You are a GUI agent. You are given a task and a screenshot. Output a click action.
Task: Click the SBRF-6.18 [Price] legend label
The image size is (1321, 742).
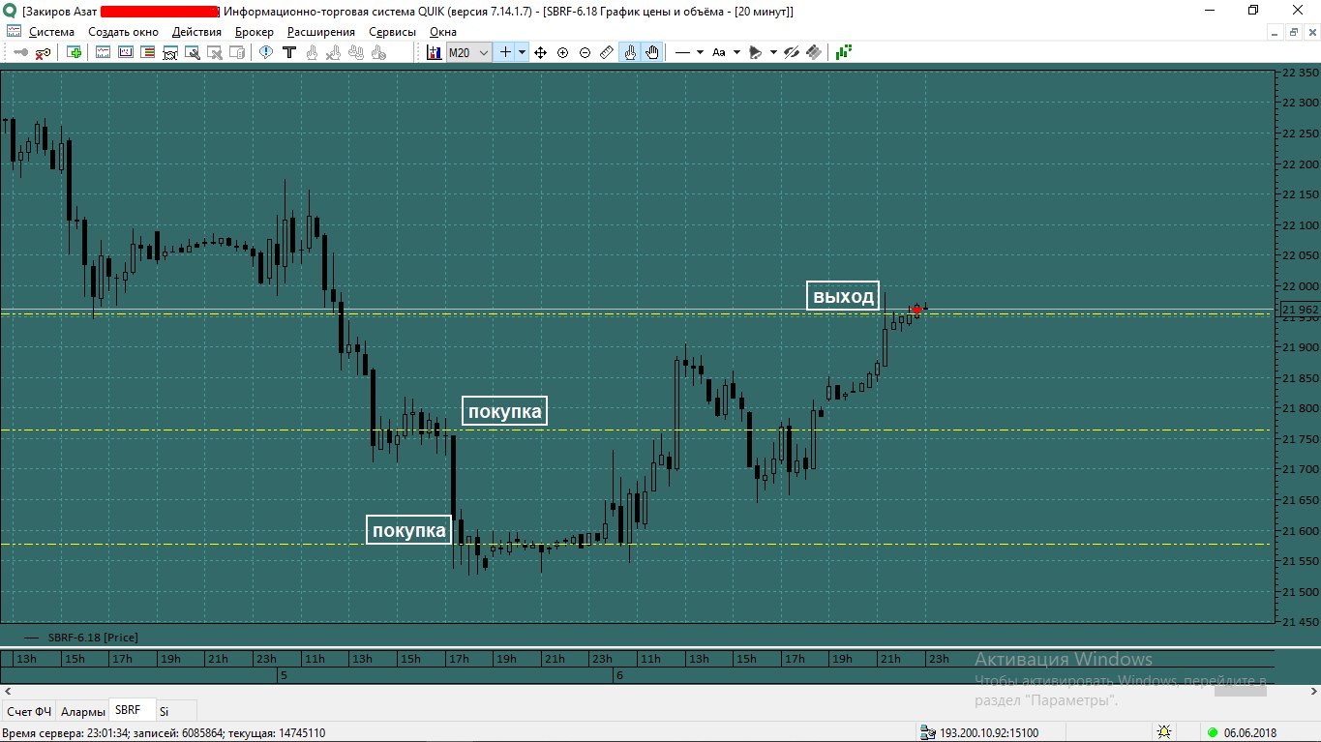pyautogui.click(x=92, y=638)
